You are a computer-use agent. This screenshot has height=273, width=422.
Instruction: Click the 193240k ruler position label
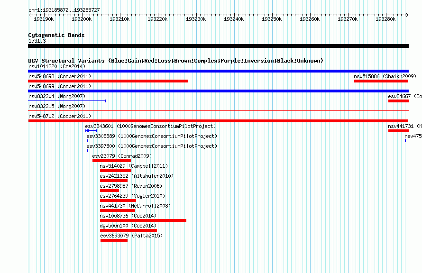(x=234, y=19)
